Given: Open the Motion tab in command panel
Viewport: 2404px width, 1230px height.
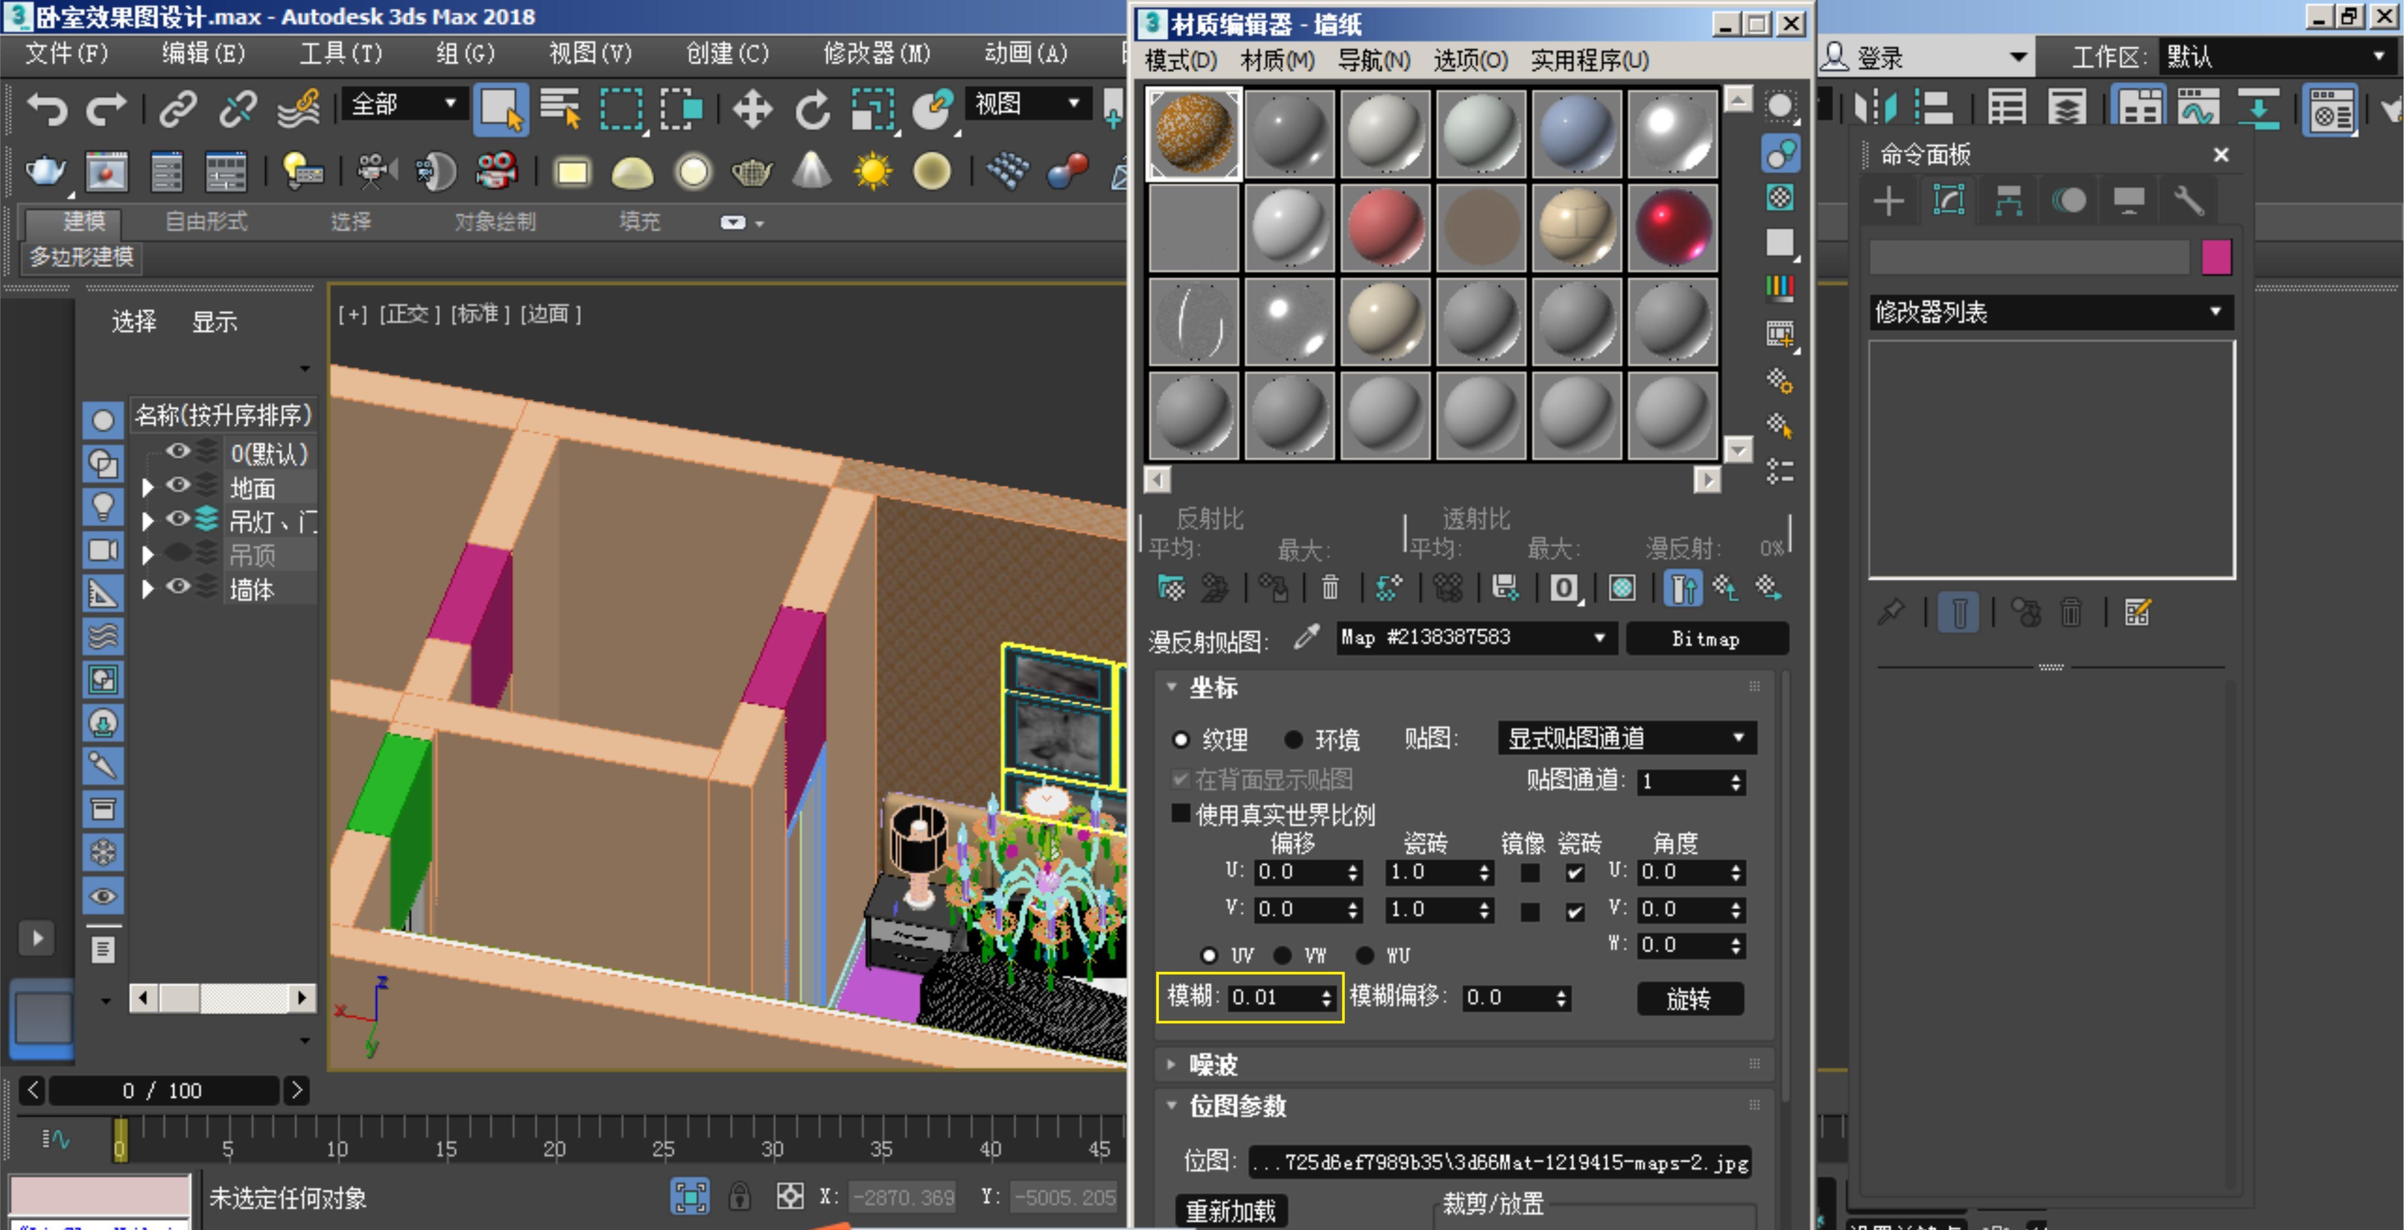Looking at the screenshot, I should click(2069, 200).
